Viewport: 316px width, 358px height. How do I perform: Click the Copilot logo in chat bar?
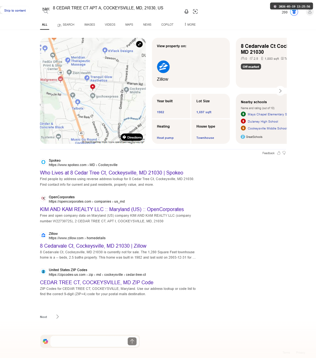click(x=46, y=341)
